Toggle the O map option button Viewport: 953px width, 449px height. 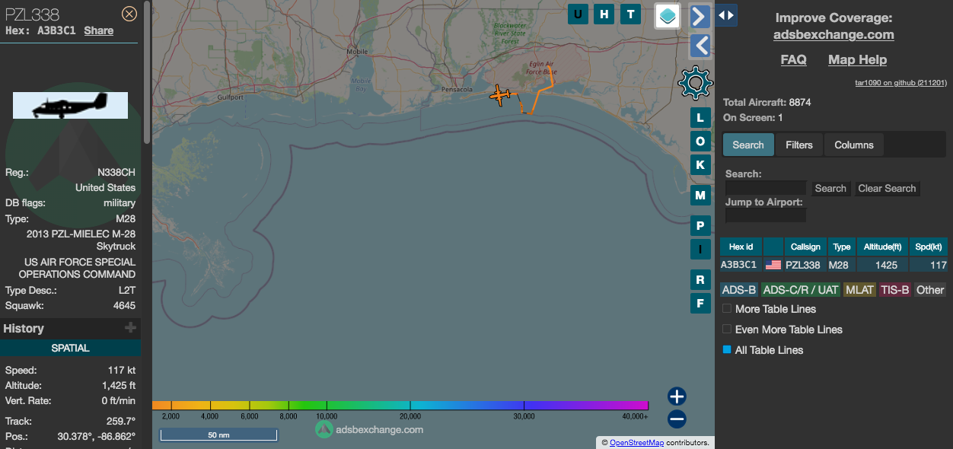pyautogui.click(x=700, y=142)
